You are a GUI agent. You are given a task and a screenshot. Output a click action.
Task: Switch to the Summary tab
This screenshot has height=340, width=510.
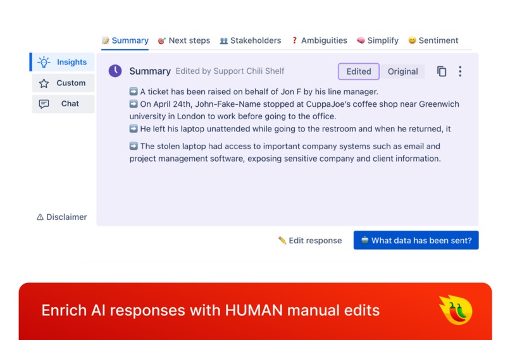tap(125, 40)
